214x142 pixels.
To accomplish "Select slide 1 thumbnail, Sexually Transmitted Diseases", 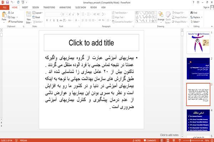I will pos(198,43).
